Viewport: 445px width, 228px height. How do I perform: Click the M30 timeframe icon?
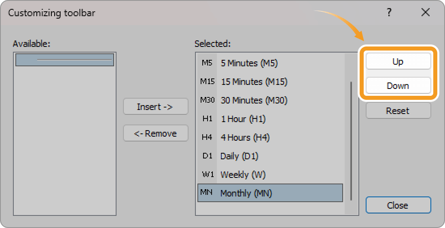coord(207,100)
